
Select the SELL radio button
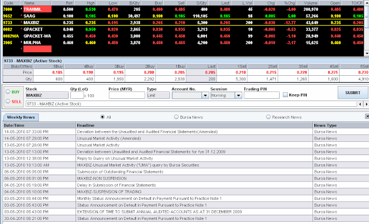[8, 101]
